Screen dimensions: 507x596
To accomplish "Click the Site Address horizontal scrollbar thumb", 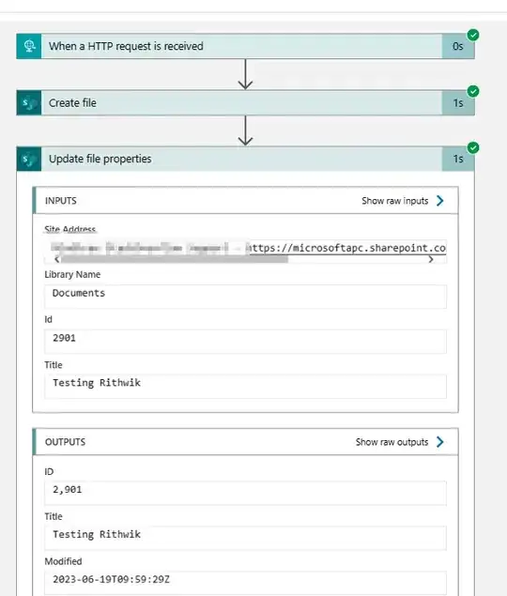I will click(x=175, y=259).
